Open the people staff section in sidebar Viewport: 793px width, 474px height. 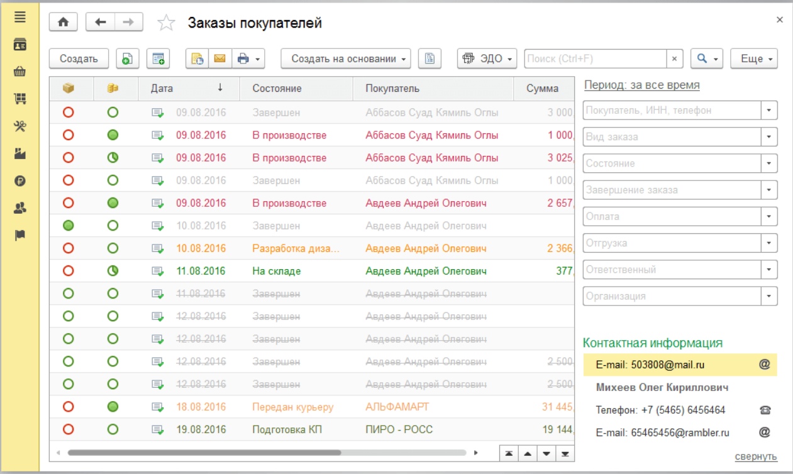[20, 208]
